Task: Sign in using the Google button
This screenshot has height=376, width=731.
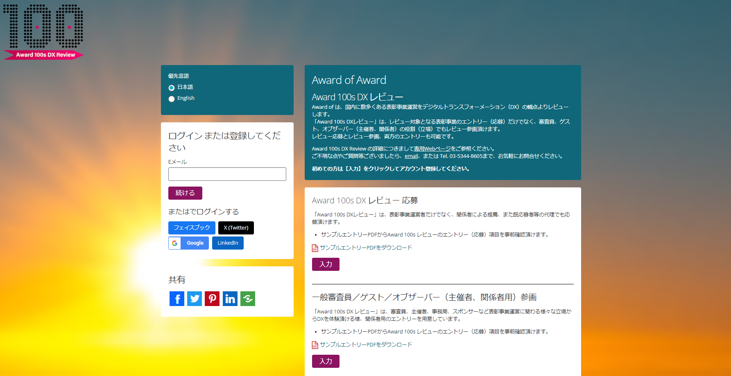Action: point(188,243)
